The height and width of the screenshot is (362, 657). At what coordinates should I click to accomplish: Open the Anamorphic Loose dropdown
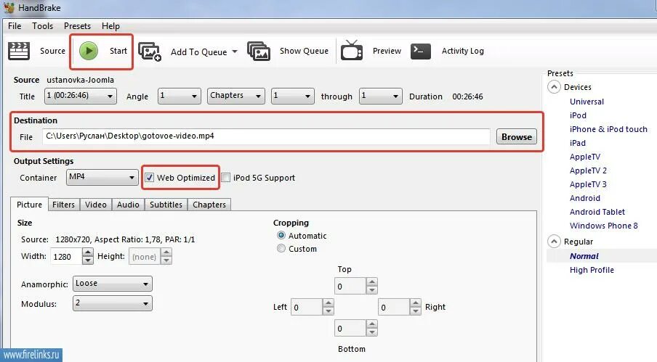113,284
